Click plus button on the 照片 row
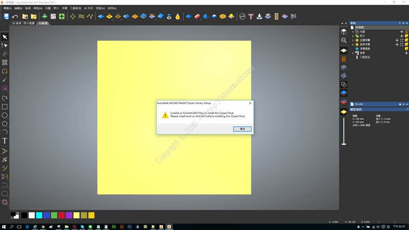409x230 pixels. tap(402, 36)
